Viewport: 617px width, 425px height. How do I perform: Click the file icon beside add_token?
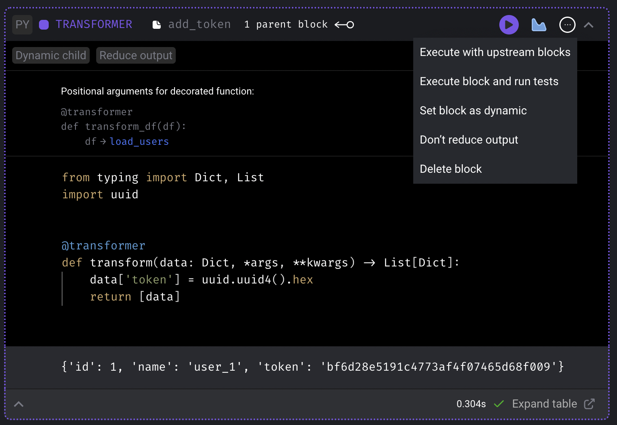[x=157, y=25]
